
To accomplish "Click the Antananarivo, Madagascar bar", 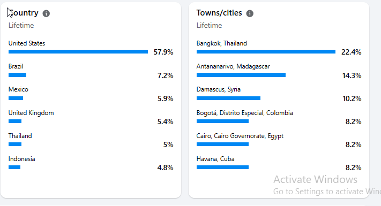I will (x=241, y=75).
